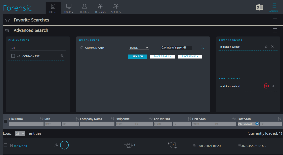The image size is (283, 155).
Task: Click the Risk From filter field
Action: pyautogui.click(x=53, y=124)
